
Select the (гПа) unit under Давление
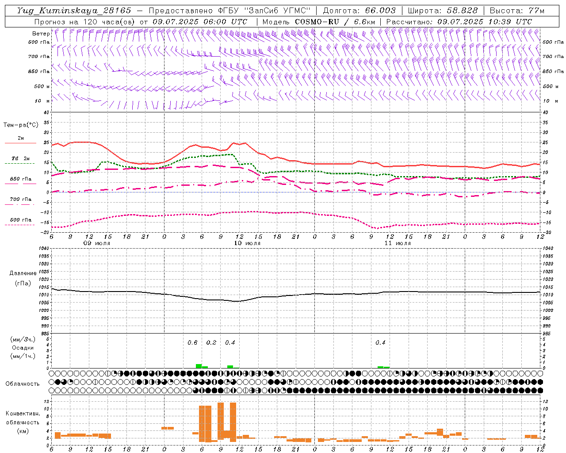(x=23, y=284)
